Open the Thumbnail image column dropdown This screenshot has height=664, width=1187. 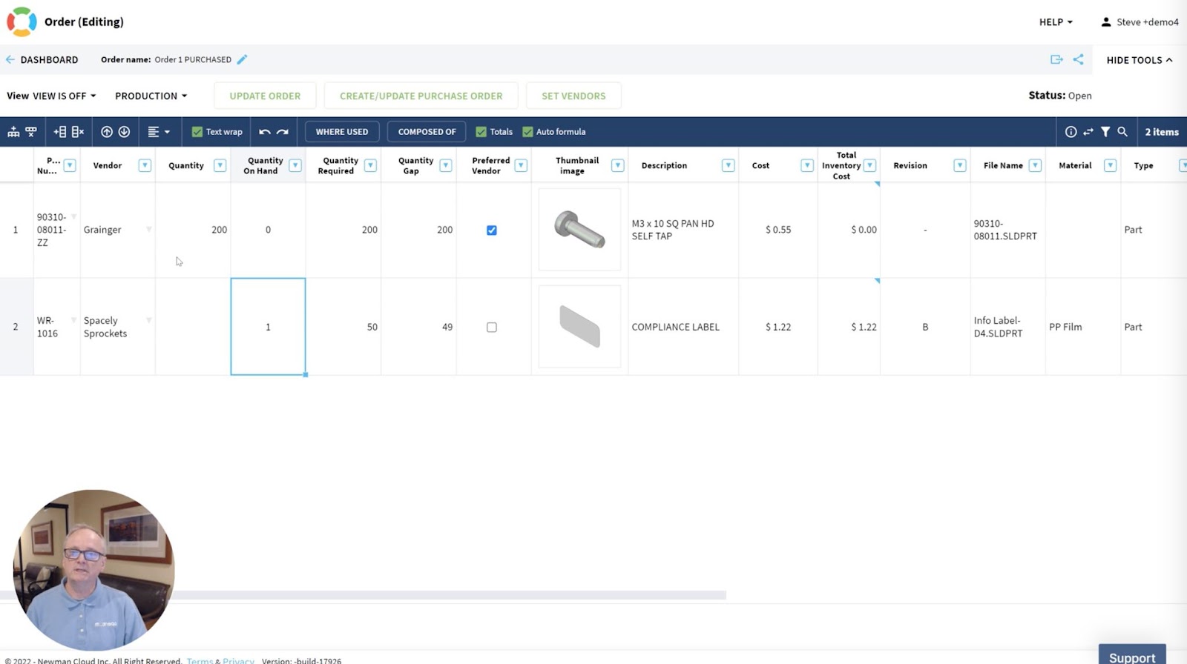pos(617,166)
